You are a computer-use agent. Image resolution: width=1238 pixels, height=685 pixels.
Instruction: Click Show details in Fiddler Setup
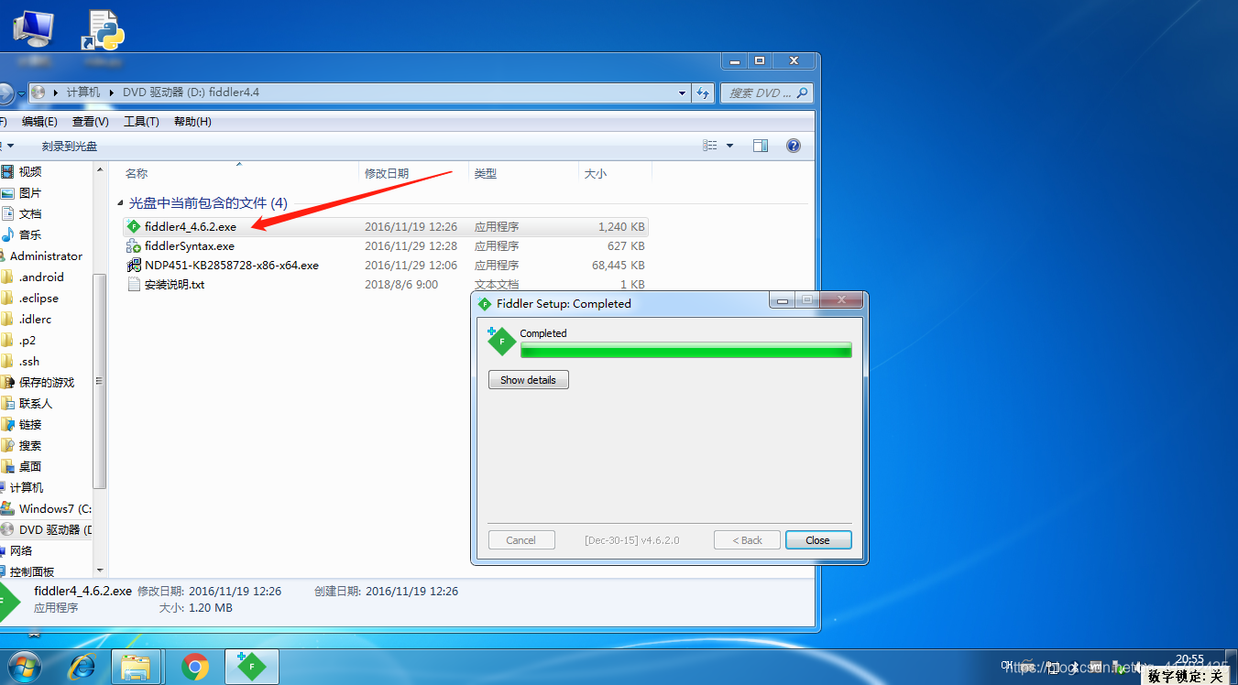click(x=529, y=379)
